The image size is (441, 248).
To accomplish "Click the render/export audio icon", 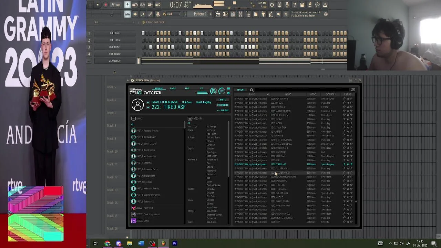I will (x=310, y=5).
